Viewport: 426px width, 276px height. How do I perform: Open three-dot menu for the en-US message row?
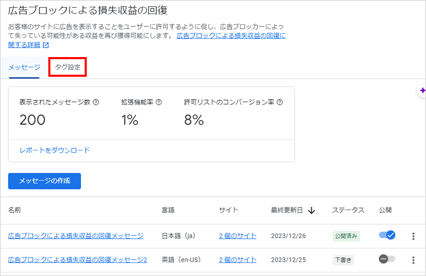pyautogui.click(x=413, y=260)
